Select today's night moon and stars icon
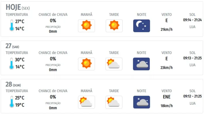 pyautogui.click(x=142, y=26)
